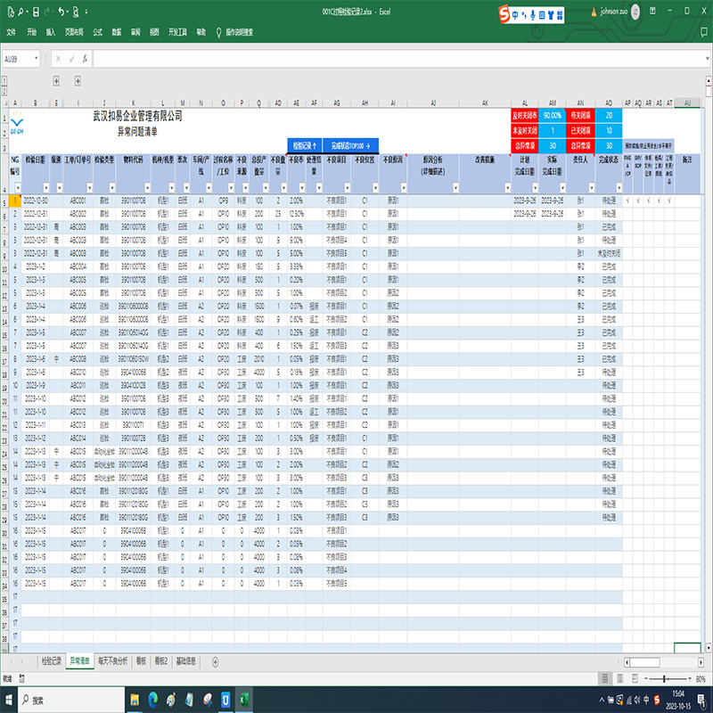Open the filter dropdown for 改善措施 column
Viewport: 713px width, 713px height.
click(x=507, y=188)
